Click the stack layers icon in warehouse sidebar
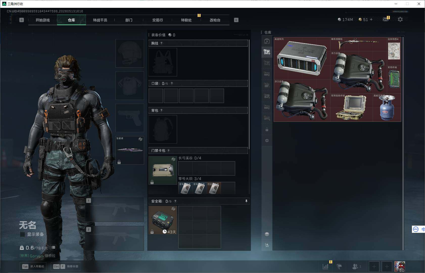Viewport: 425px width, 273px height. [x=267, y=234]
